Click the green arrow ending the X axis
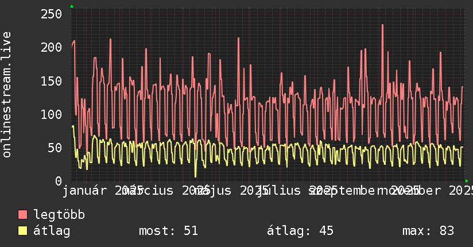The image size is (473, 247). pos(467,181)
